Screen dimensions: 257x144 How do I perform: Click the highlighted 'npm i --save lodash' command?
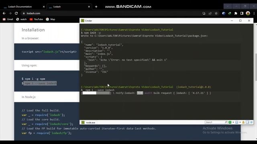click(40, 84)
